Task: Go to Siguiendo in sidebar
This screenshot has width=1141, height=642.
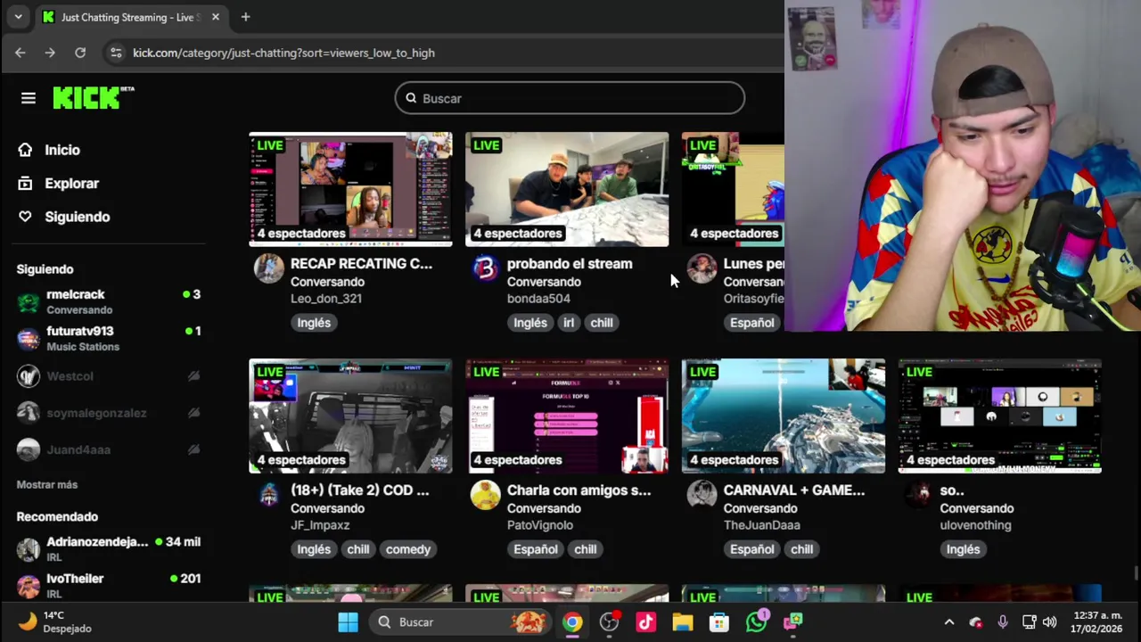Action: (78, 217)
